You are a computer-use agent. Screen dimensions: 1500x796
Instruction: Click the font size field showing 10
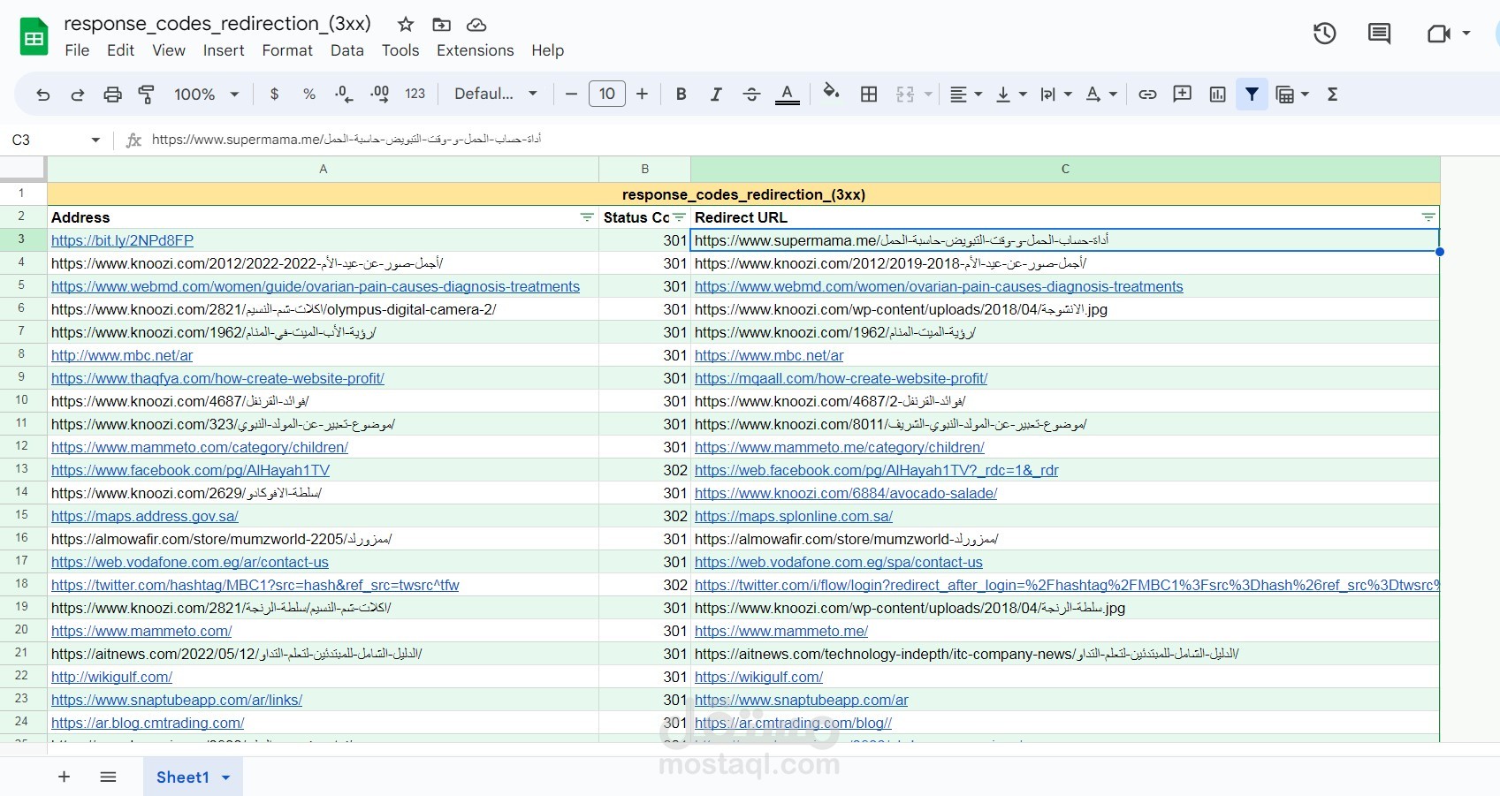(607, 94)
